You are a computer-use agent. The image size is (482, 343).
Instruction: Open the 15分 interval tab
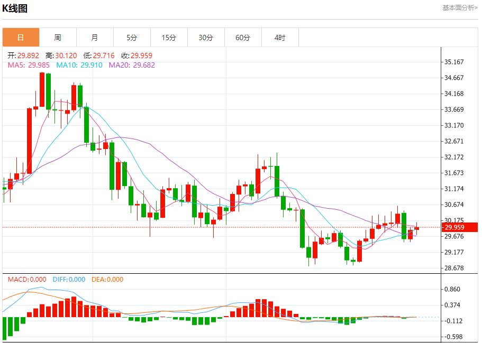(x=169, y=38)
